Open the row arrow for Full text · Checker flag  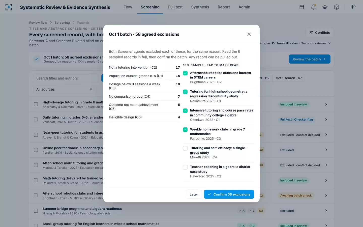(326, 120)
